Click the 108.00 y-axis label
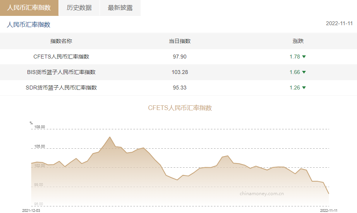Image resolution: width=357 pixels, height=213 pixels. (x=40, y=127)
